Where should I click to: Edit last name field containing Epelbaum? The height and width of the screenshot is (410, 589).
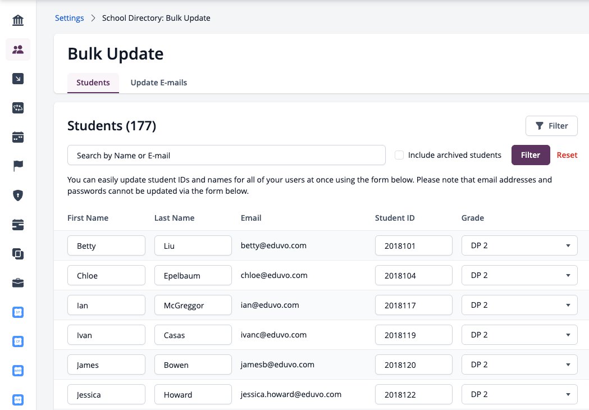click(x=193, y=275)
